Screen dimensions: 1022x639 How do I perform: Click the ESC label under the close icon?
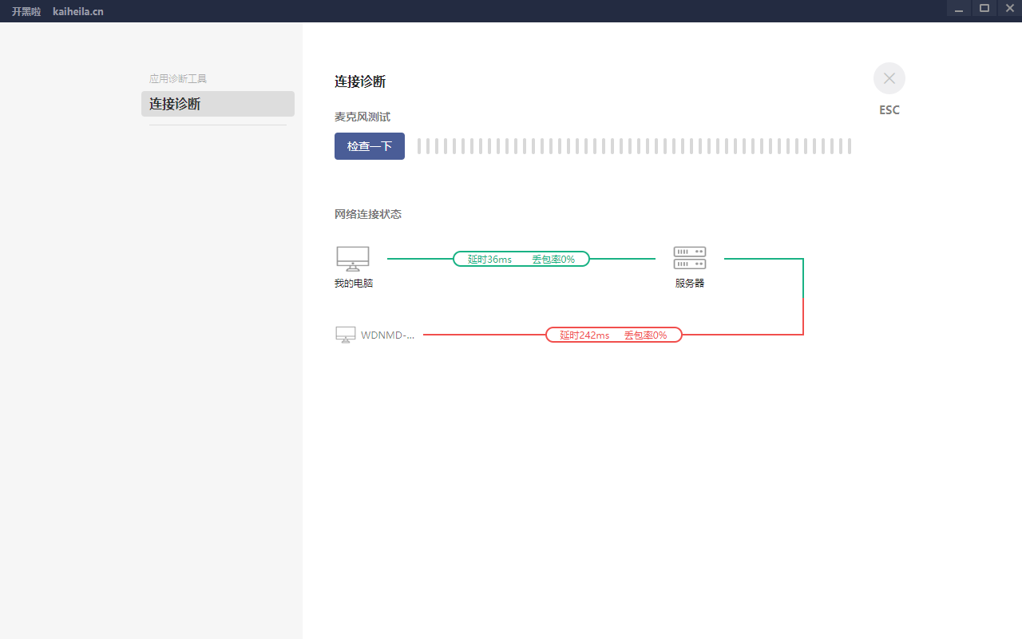point(889,110)
